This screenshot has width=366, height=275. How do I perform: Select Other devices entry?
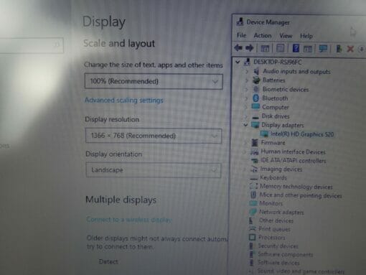[x=276, y=220]
